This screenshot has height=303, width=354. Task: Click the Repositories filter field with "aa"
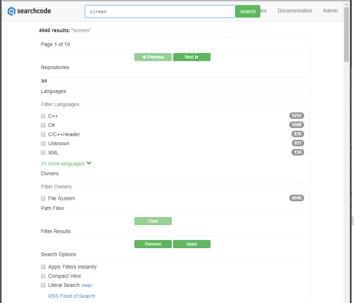point(172,81)
